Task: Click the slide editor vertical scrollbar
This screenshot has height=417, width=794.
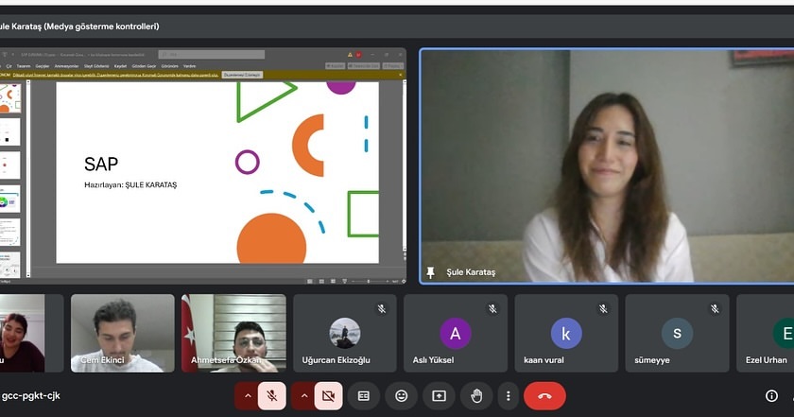Action: pyautogui.click(x=404, y=165)
